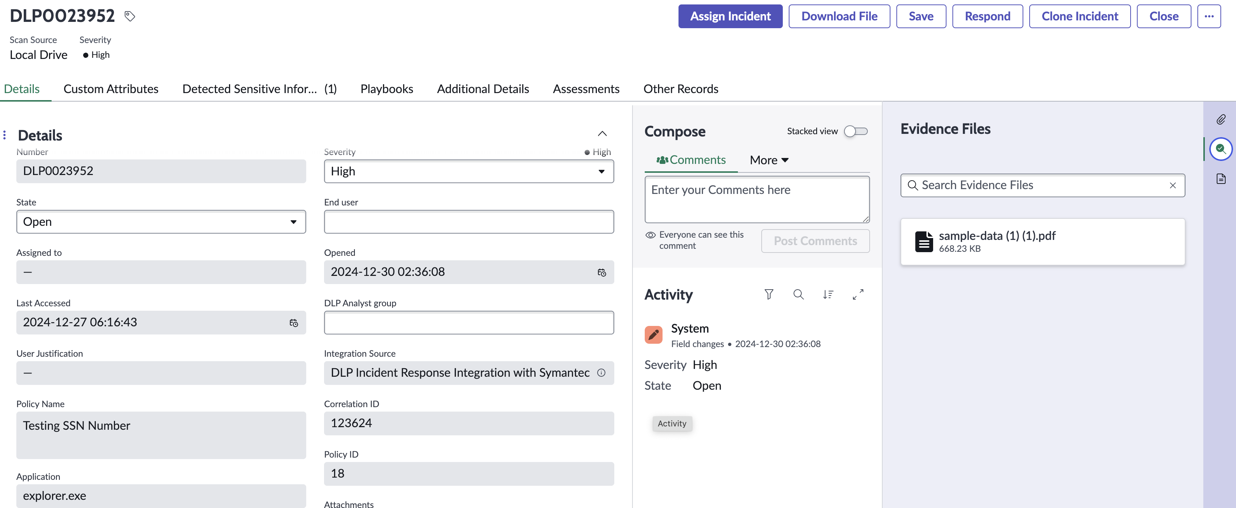The image size is (1236, 508).
Task: Switch to the Playbooks tab
Action: (386, 89)
